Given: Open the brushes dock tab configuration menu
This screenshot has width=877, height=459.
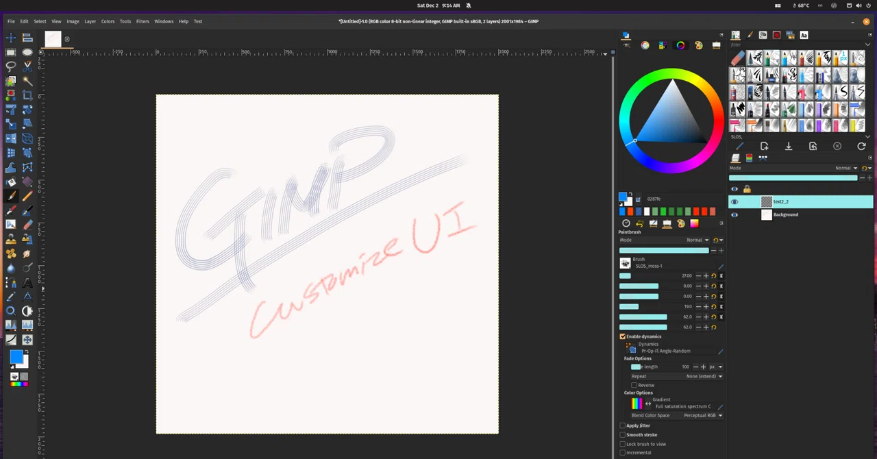Looking at the screenshot, I should click(x=869, y=34).
